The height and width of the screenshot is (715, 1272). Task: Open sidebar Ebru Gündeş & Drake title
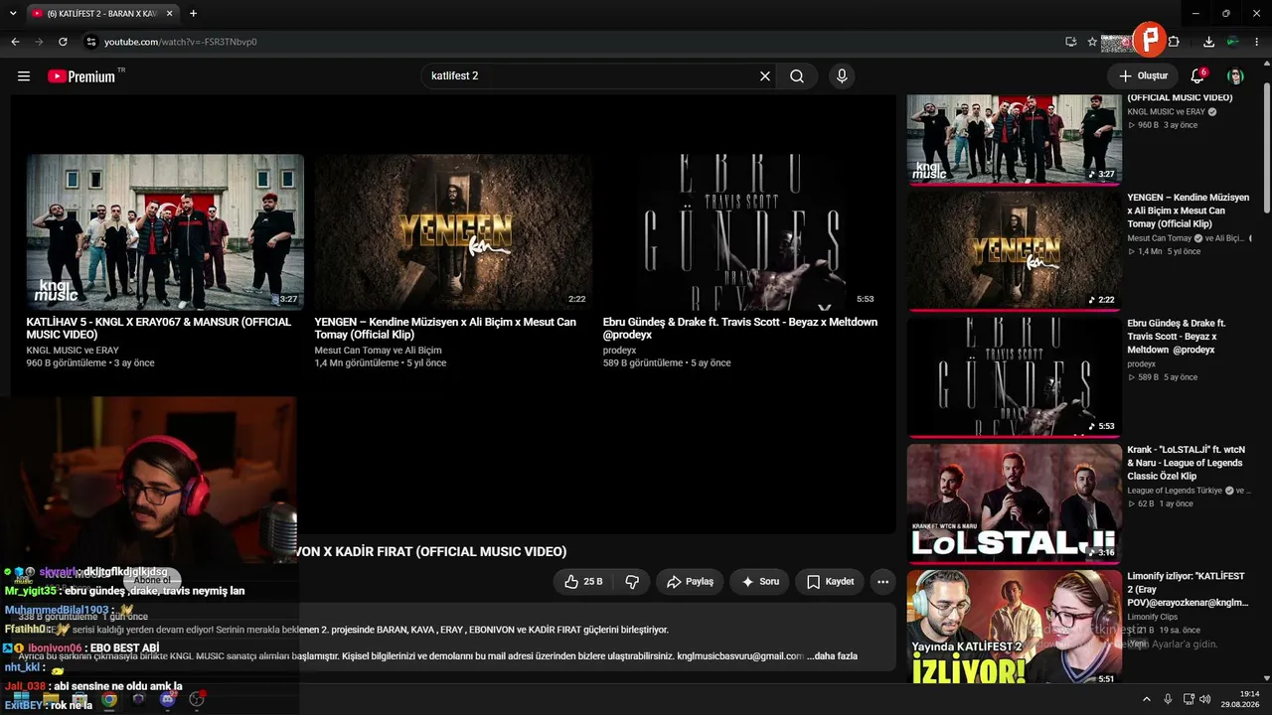[1179, 337]
